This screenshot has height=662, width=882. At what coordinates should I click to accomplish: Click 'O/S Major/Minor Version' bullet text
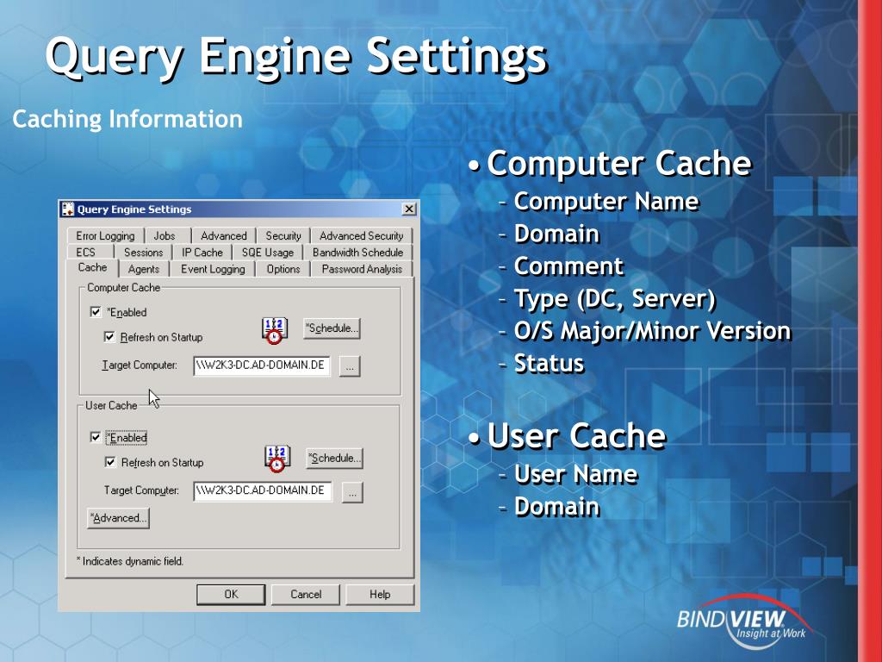point(653,331)
